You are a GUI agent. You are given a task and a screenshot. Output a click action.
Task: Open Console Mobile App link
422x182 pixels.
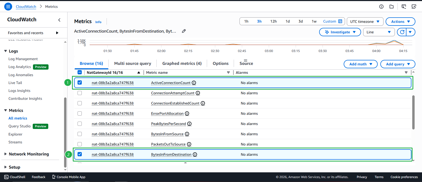click(x=69, y=177)
